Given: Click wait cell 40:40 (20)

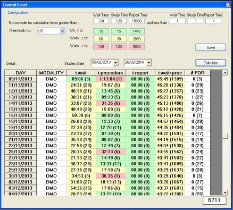Looking at the screenshot, I should (x=81, y=109).
